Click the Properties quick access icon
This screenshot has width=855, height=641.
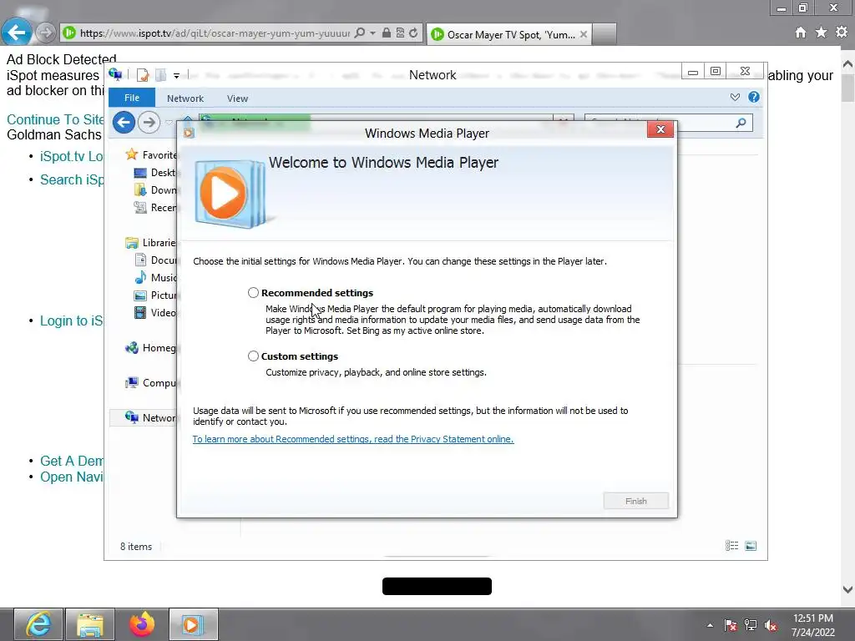pyautogui.click(x=143, y=74)
